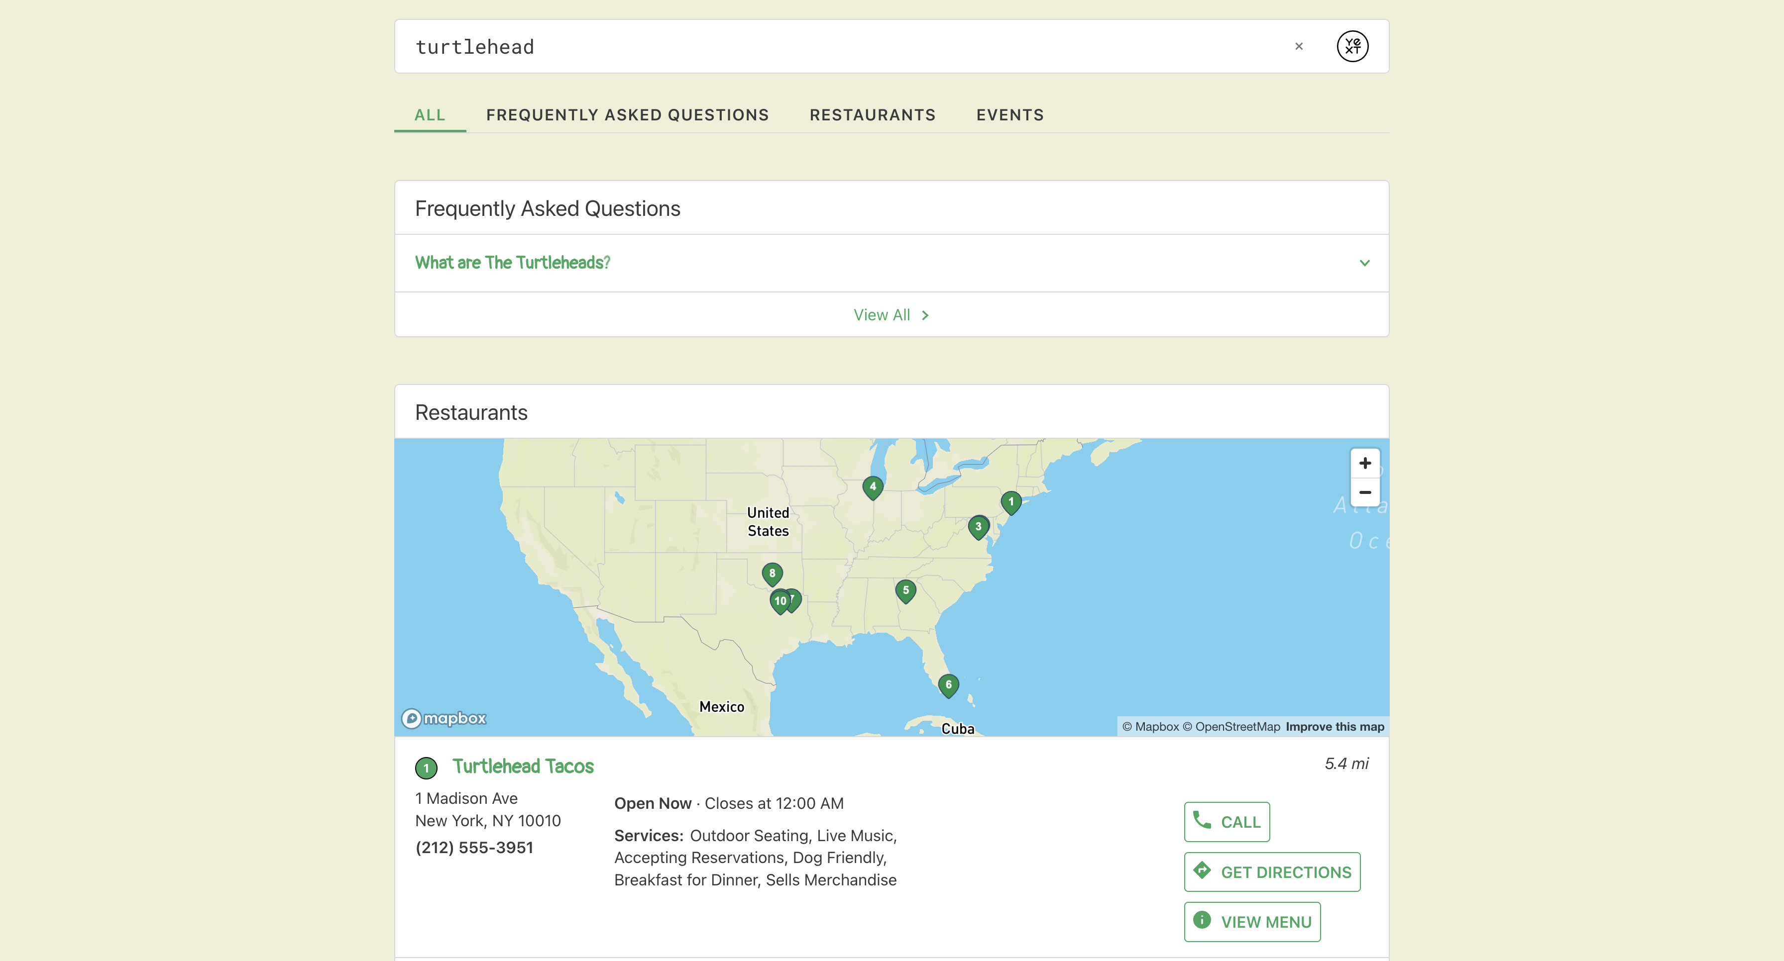Click the VIEW MENU button
The width and height of the screenshot is (1784, 961).
(x=1252, y=922)
